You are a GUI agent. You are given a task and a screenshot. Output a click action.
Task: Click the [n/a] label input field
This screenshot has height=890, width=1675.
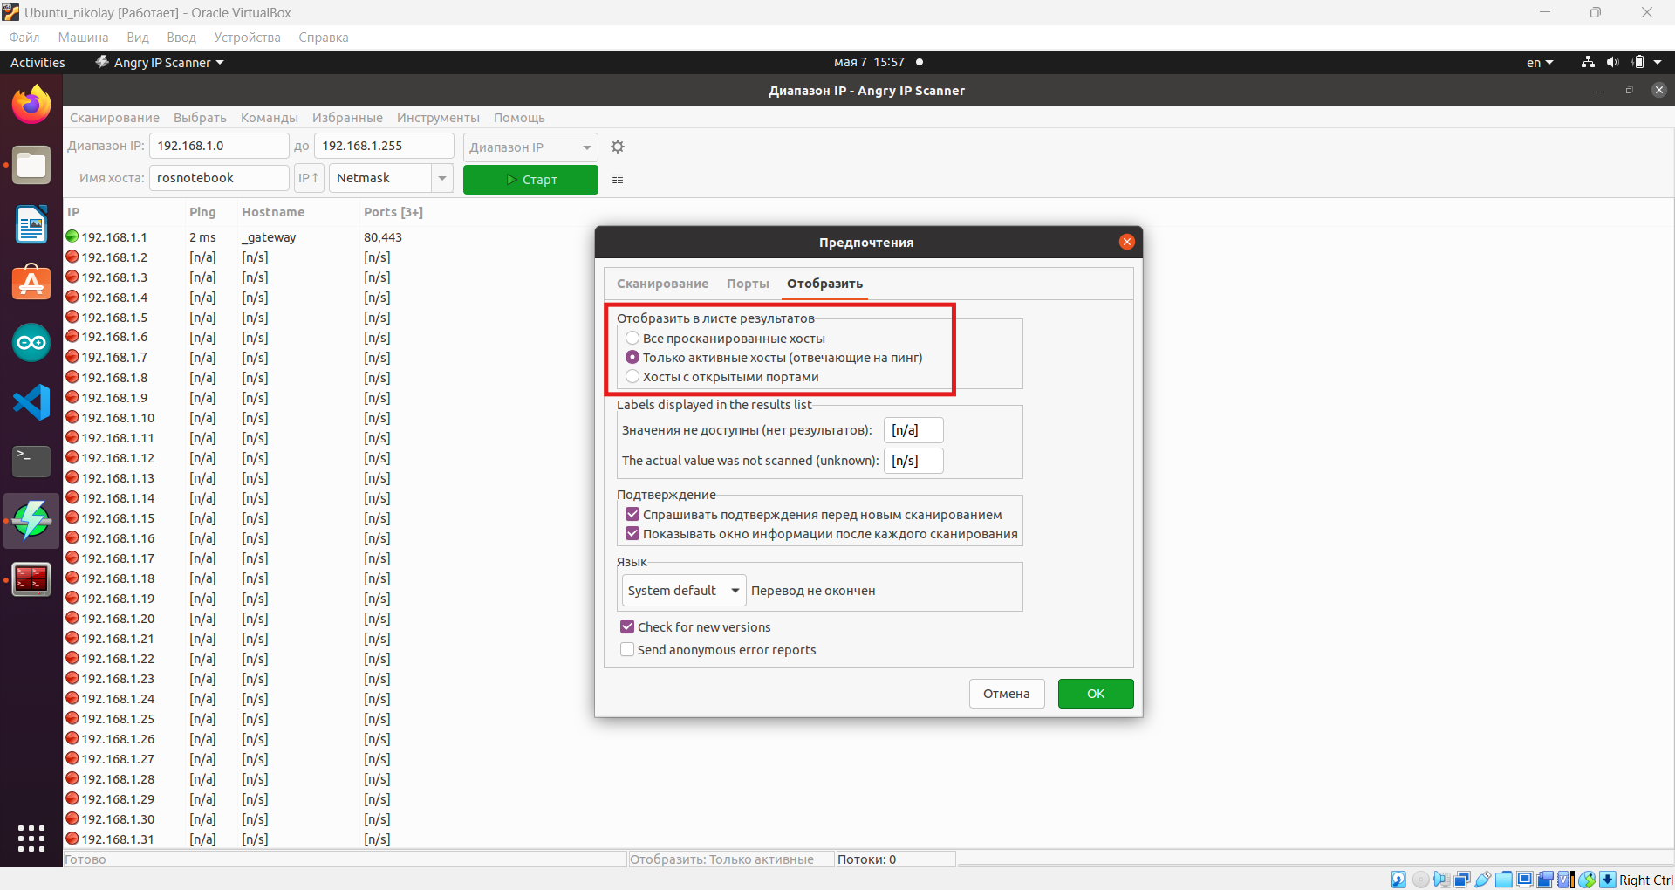913,430
